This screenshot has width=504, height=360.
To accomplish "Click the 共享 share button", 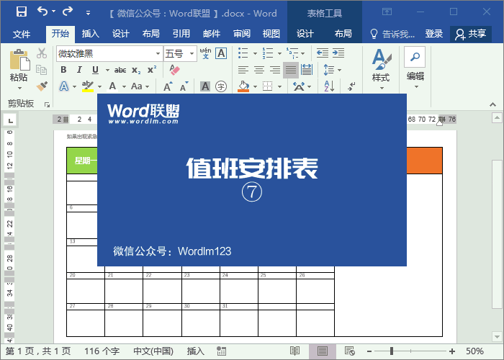I will pos(471,34).
